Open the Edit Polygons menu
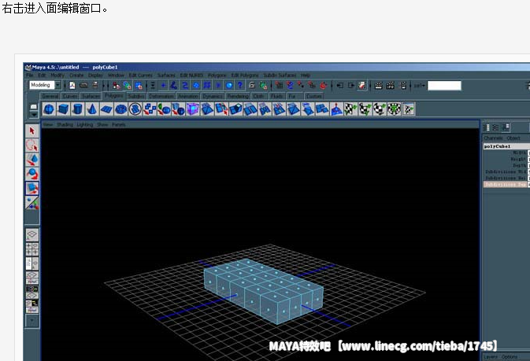This screenshot has height=361, width=530. point(244,76)
